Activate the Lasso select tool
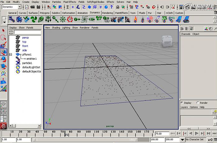This screenshot has width=217, height=143. tap(3, 38)
